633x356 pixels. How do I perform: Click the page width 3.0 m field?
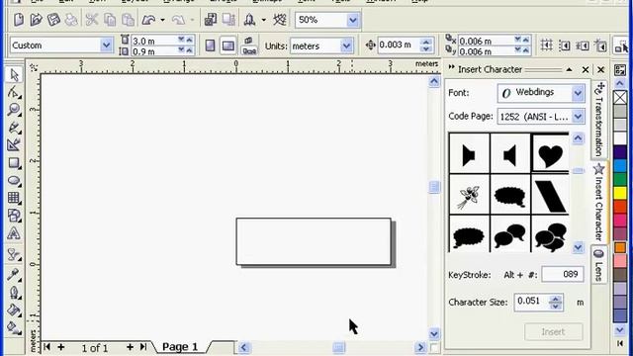(x=154, y=41)
